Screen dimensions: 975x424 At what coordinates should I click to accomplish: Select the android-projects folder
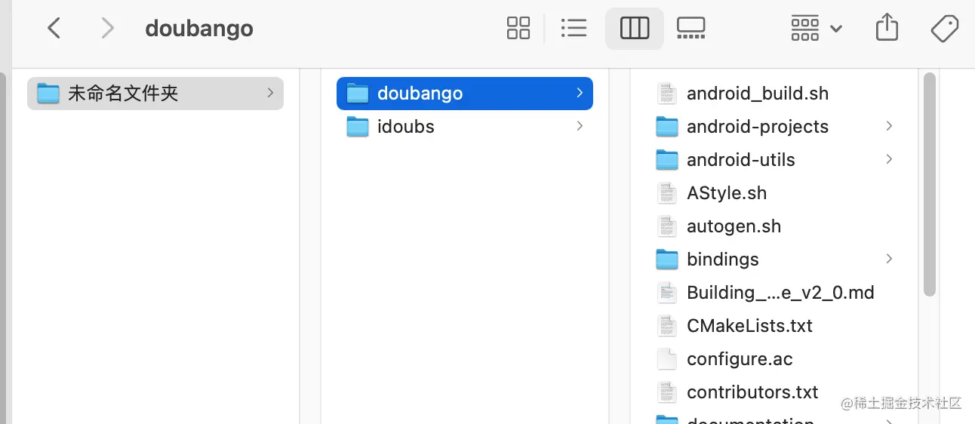coord(774,127)
